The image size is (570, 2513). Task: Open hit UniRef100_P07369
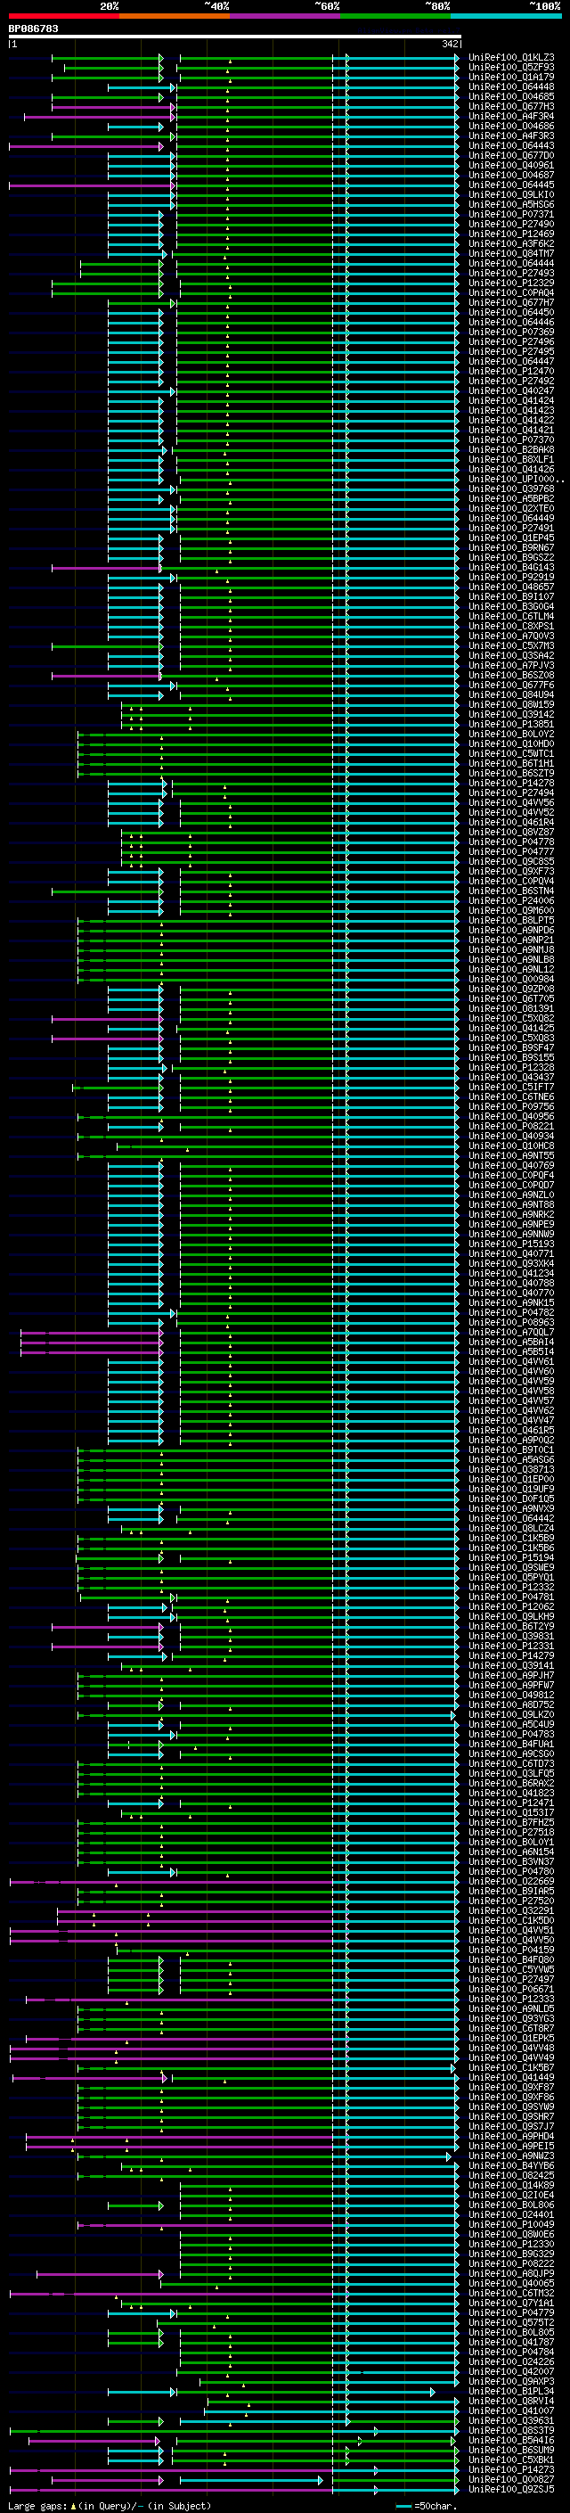[x=511, y=333]
